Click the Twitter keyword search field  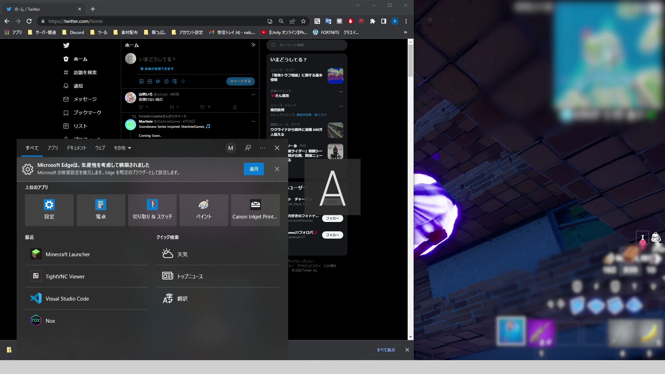pos(307,45)
